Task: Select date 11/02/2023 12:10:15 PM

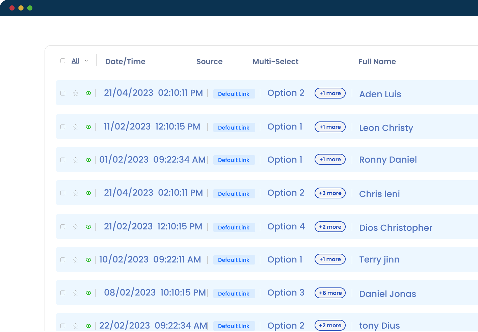Action: coord(152,127)
